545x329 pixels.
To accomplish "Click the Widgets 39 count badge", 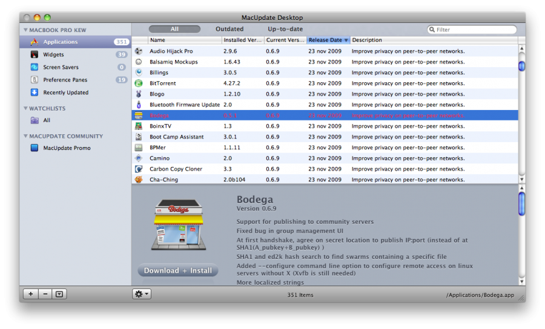I will pos(121,54).
